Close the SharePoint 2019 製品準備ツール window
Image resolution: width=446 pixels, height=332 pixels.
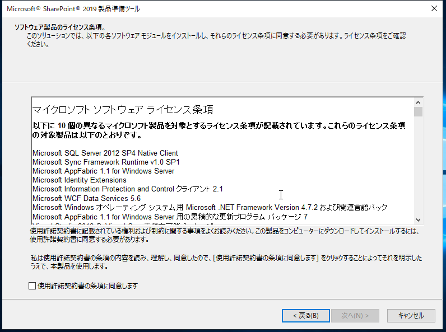coord(434,8)
